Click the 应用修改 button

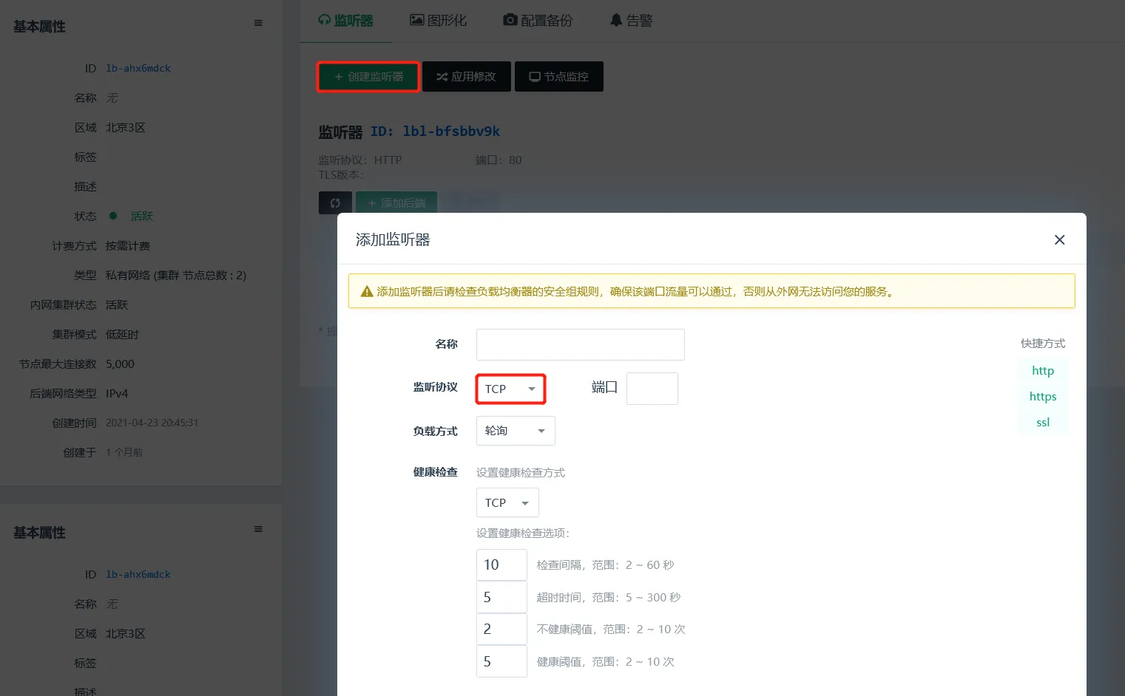466,77
